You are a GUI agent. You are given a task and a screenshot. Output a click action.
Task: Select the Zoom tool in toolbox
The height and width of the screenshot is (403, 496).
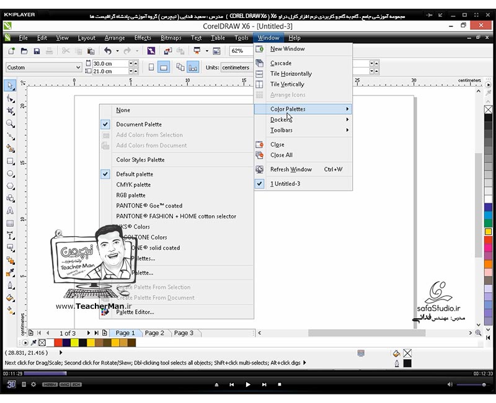pos(10,123)
